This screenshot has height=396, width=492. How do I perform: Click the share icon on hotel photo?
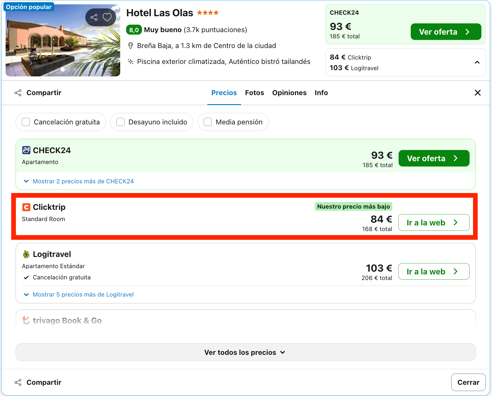(94, 17)
